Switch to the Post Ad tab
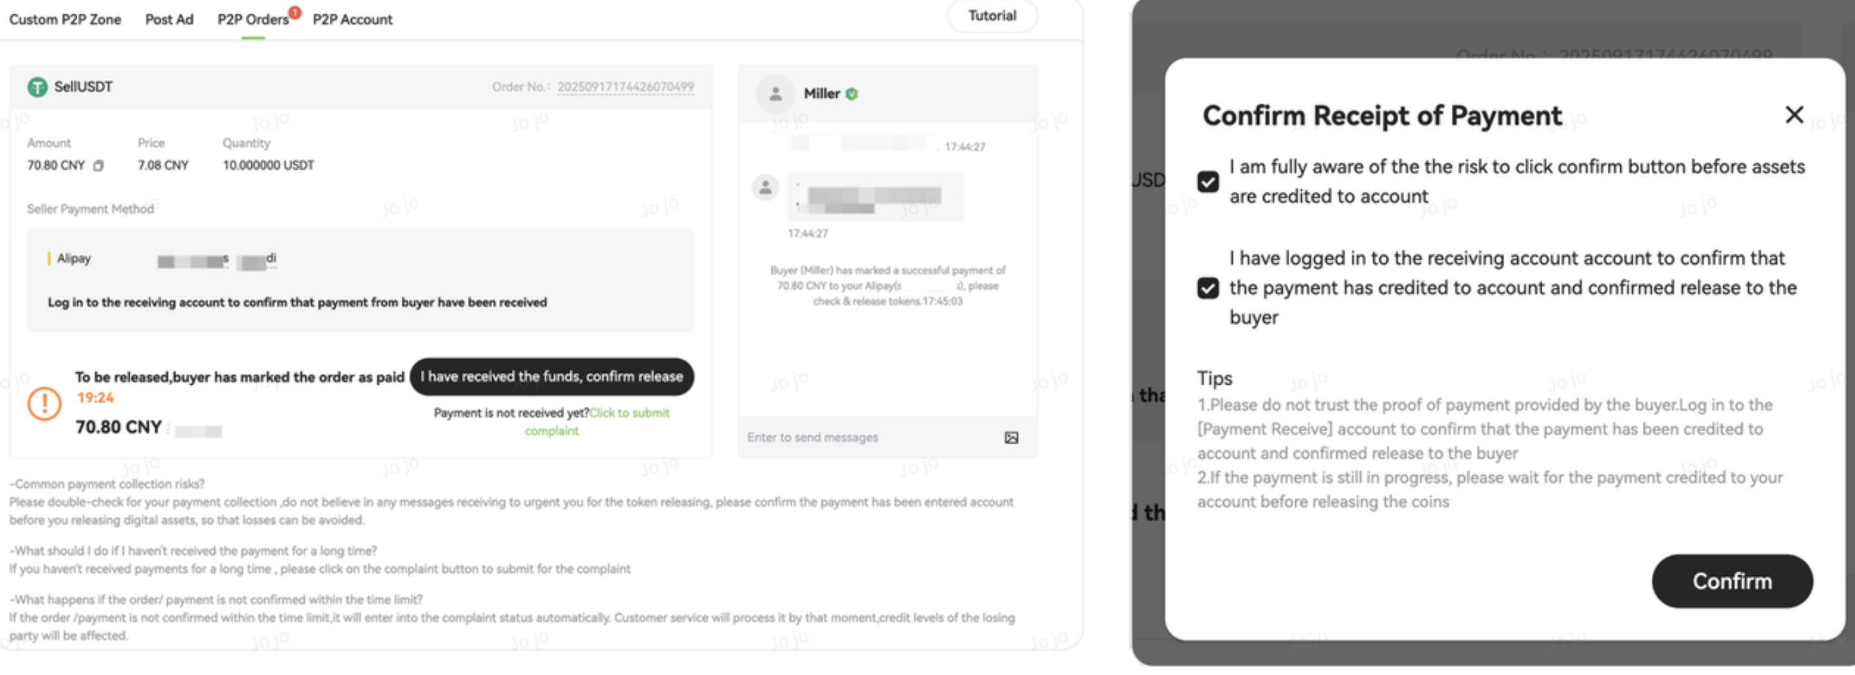 pyautogui.click(x=169, y=20)
